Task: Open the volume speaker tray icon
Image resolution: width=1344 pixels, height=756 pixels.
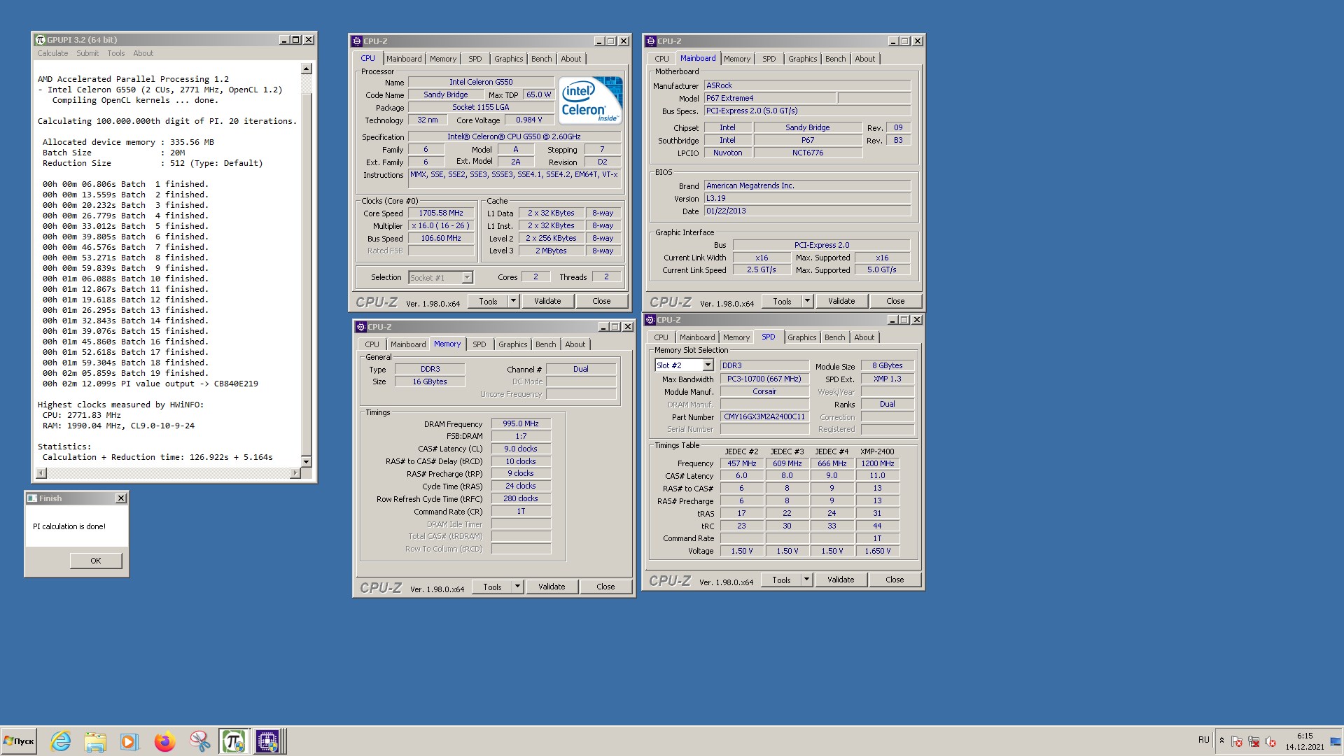Action: 1270,741
